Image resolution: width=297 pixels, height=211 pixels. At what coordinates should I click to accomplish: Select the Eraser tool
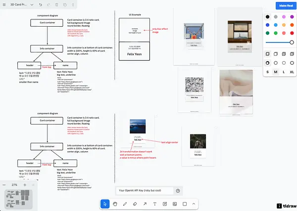click(135, 204)
